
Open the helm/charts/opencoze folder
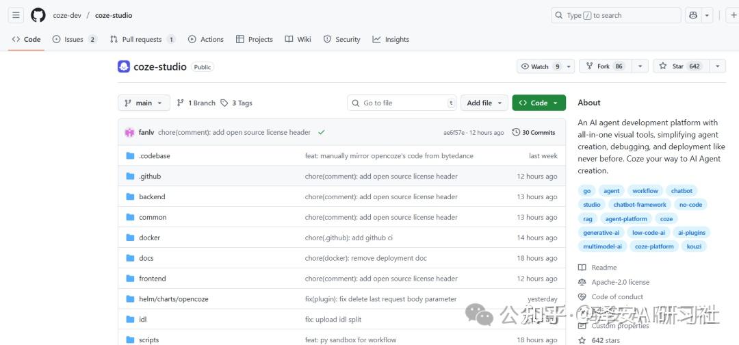(x=173, y=299)
